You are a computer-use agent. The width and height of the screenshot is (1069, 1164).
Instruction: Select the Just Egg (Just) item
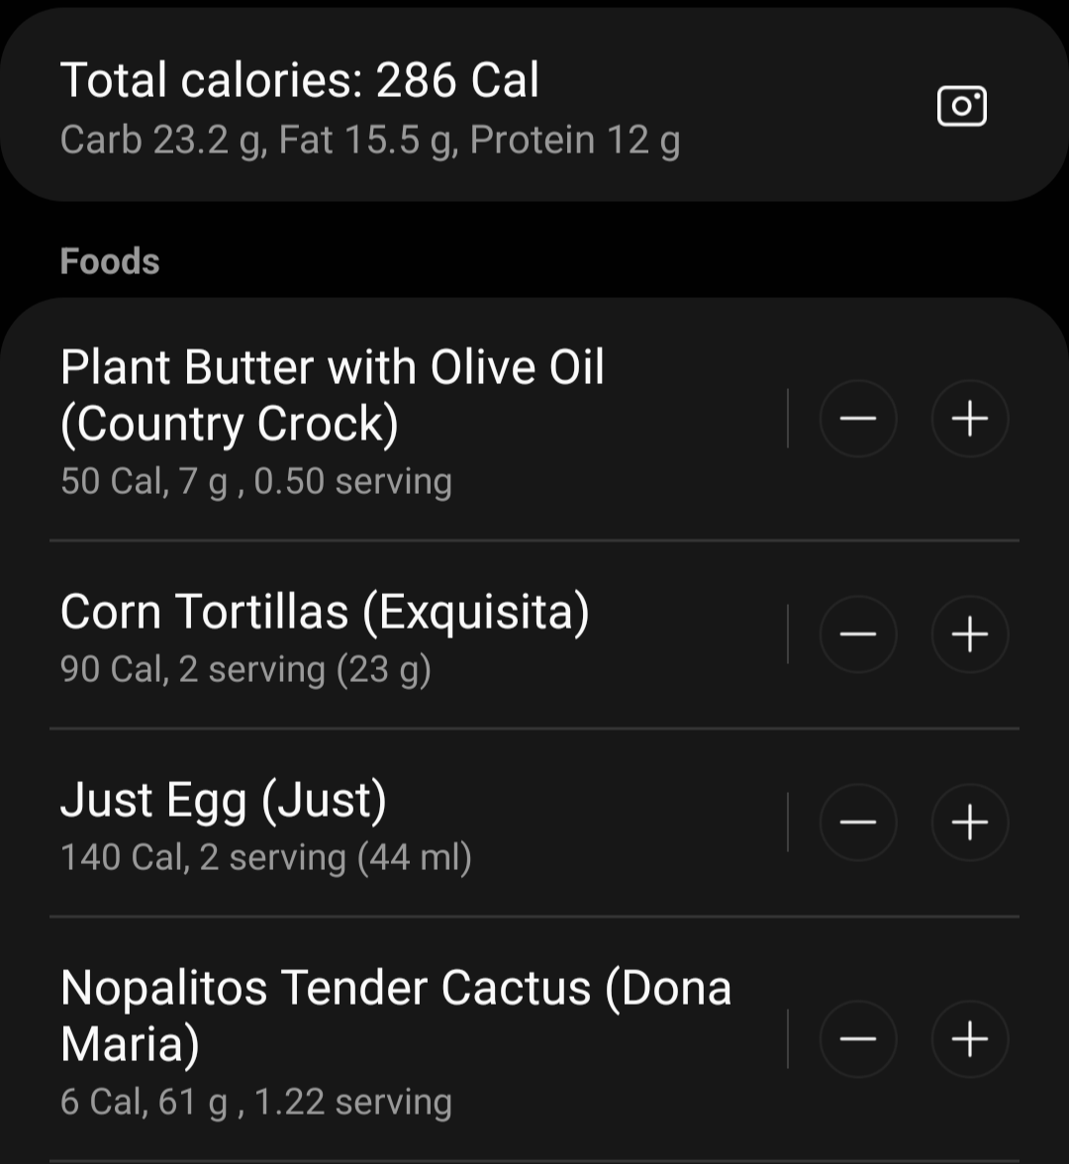[x=224, y=801]
